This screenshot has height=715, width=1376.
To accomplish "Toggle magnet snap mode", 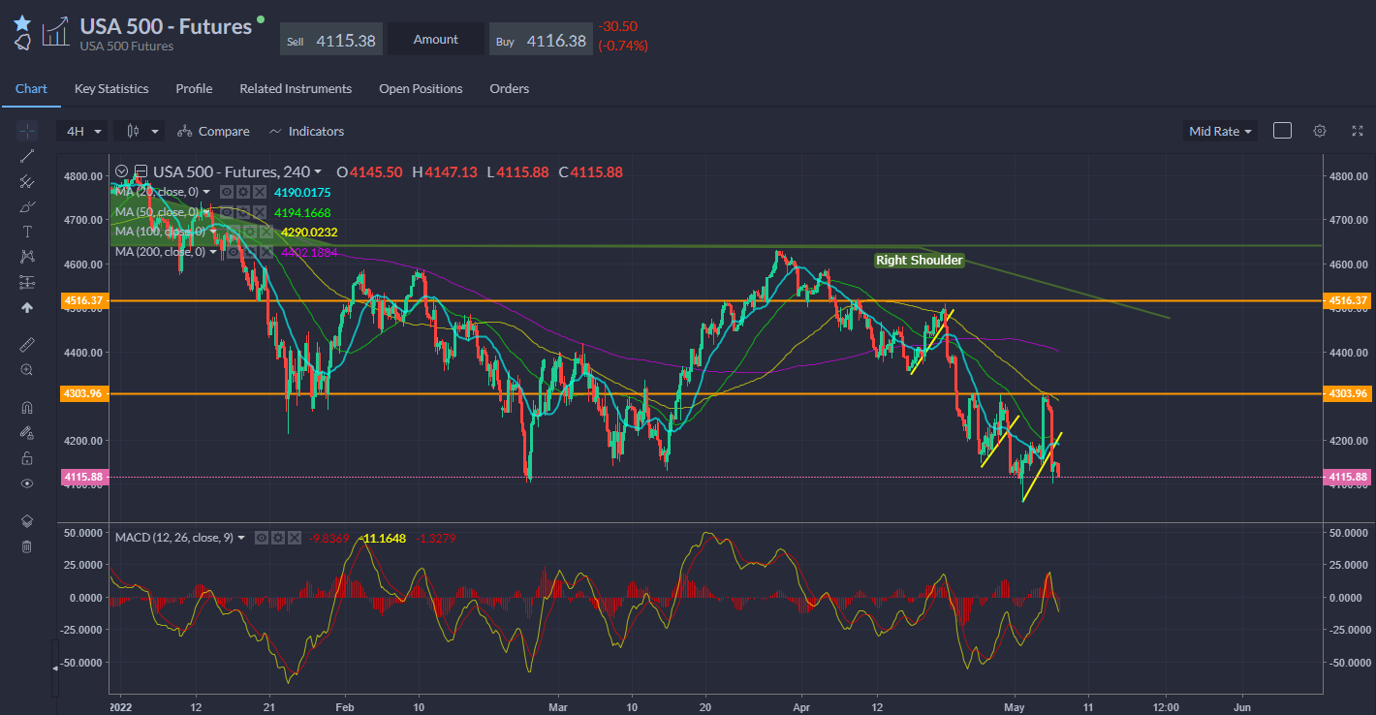I will point(27,408).
